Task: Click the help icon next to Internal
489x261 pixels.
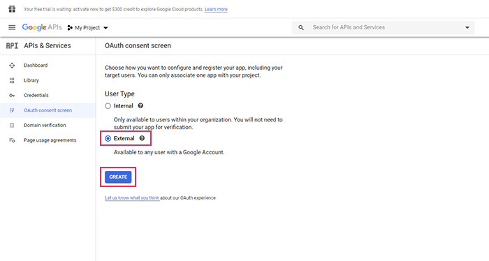Action: [x=140, y=105]
